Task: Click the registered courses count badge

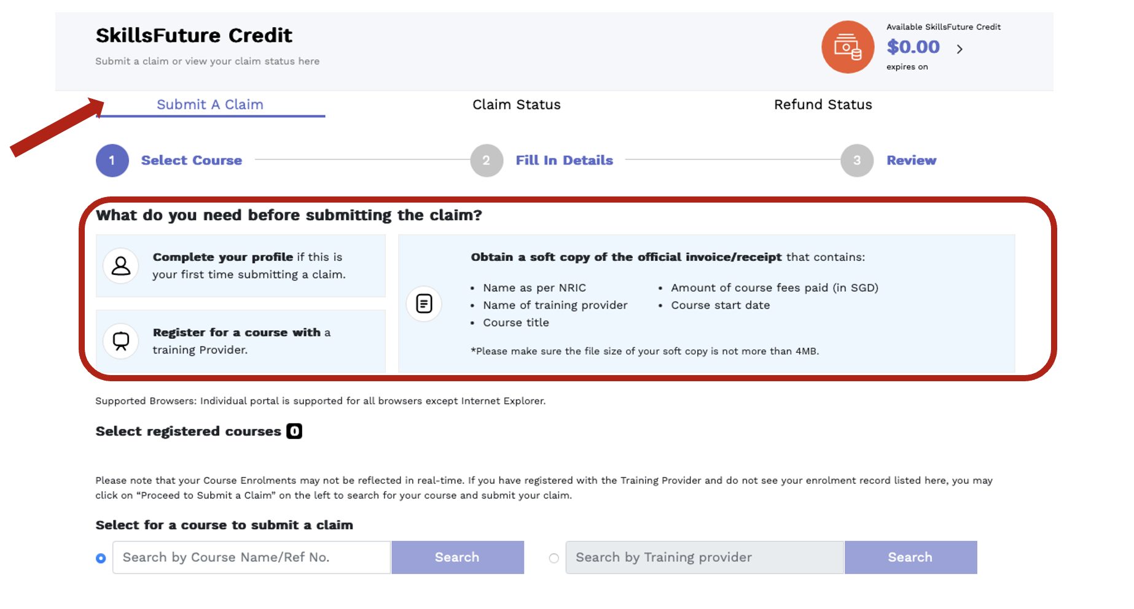Action: click(294, 431)
